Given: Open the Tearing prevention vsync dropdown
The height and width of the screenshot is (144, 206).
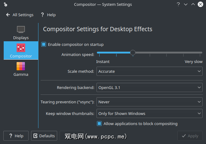Looking at the screenshot, I should 149,102.
